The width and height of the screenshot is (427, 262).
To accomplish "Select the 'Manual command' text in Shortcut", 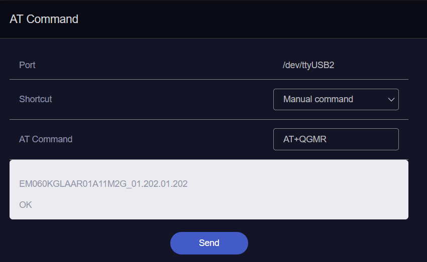I will pos(318,99).
